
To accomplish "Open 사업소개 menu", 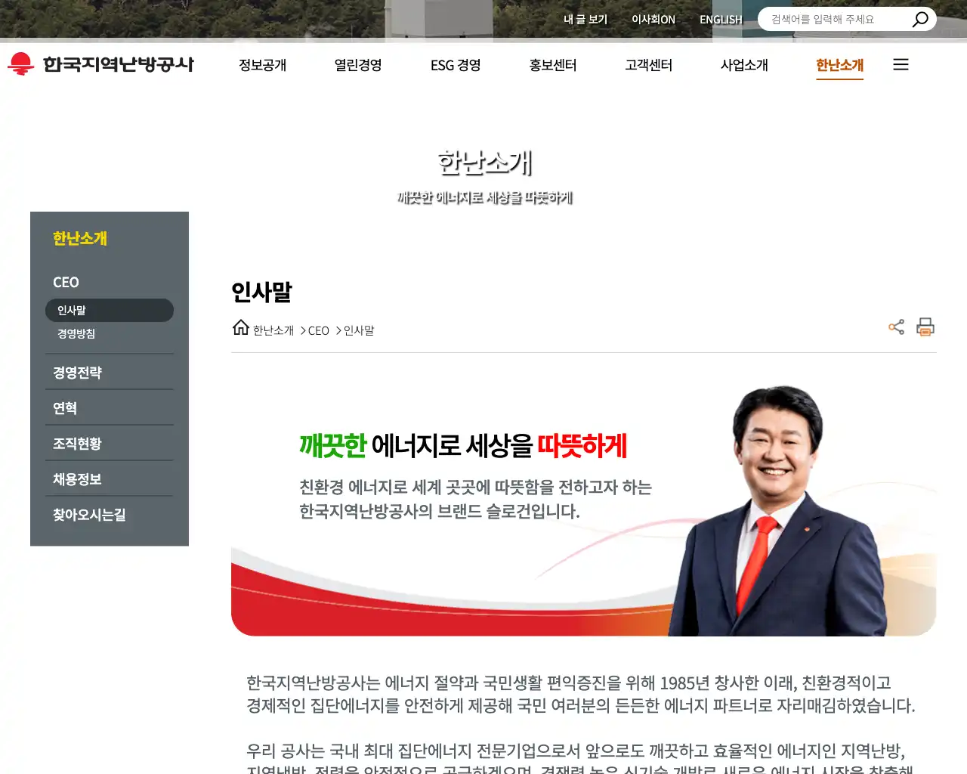I will (x=744, y=65).
